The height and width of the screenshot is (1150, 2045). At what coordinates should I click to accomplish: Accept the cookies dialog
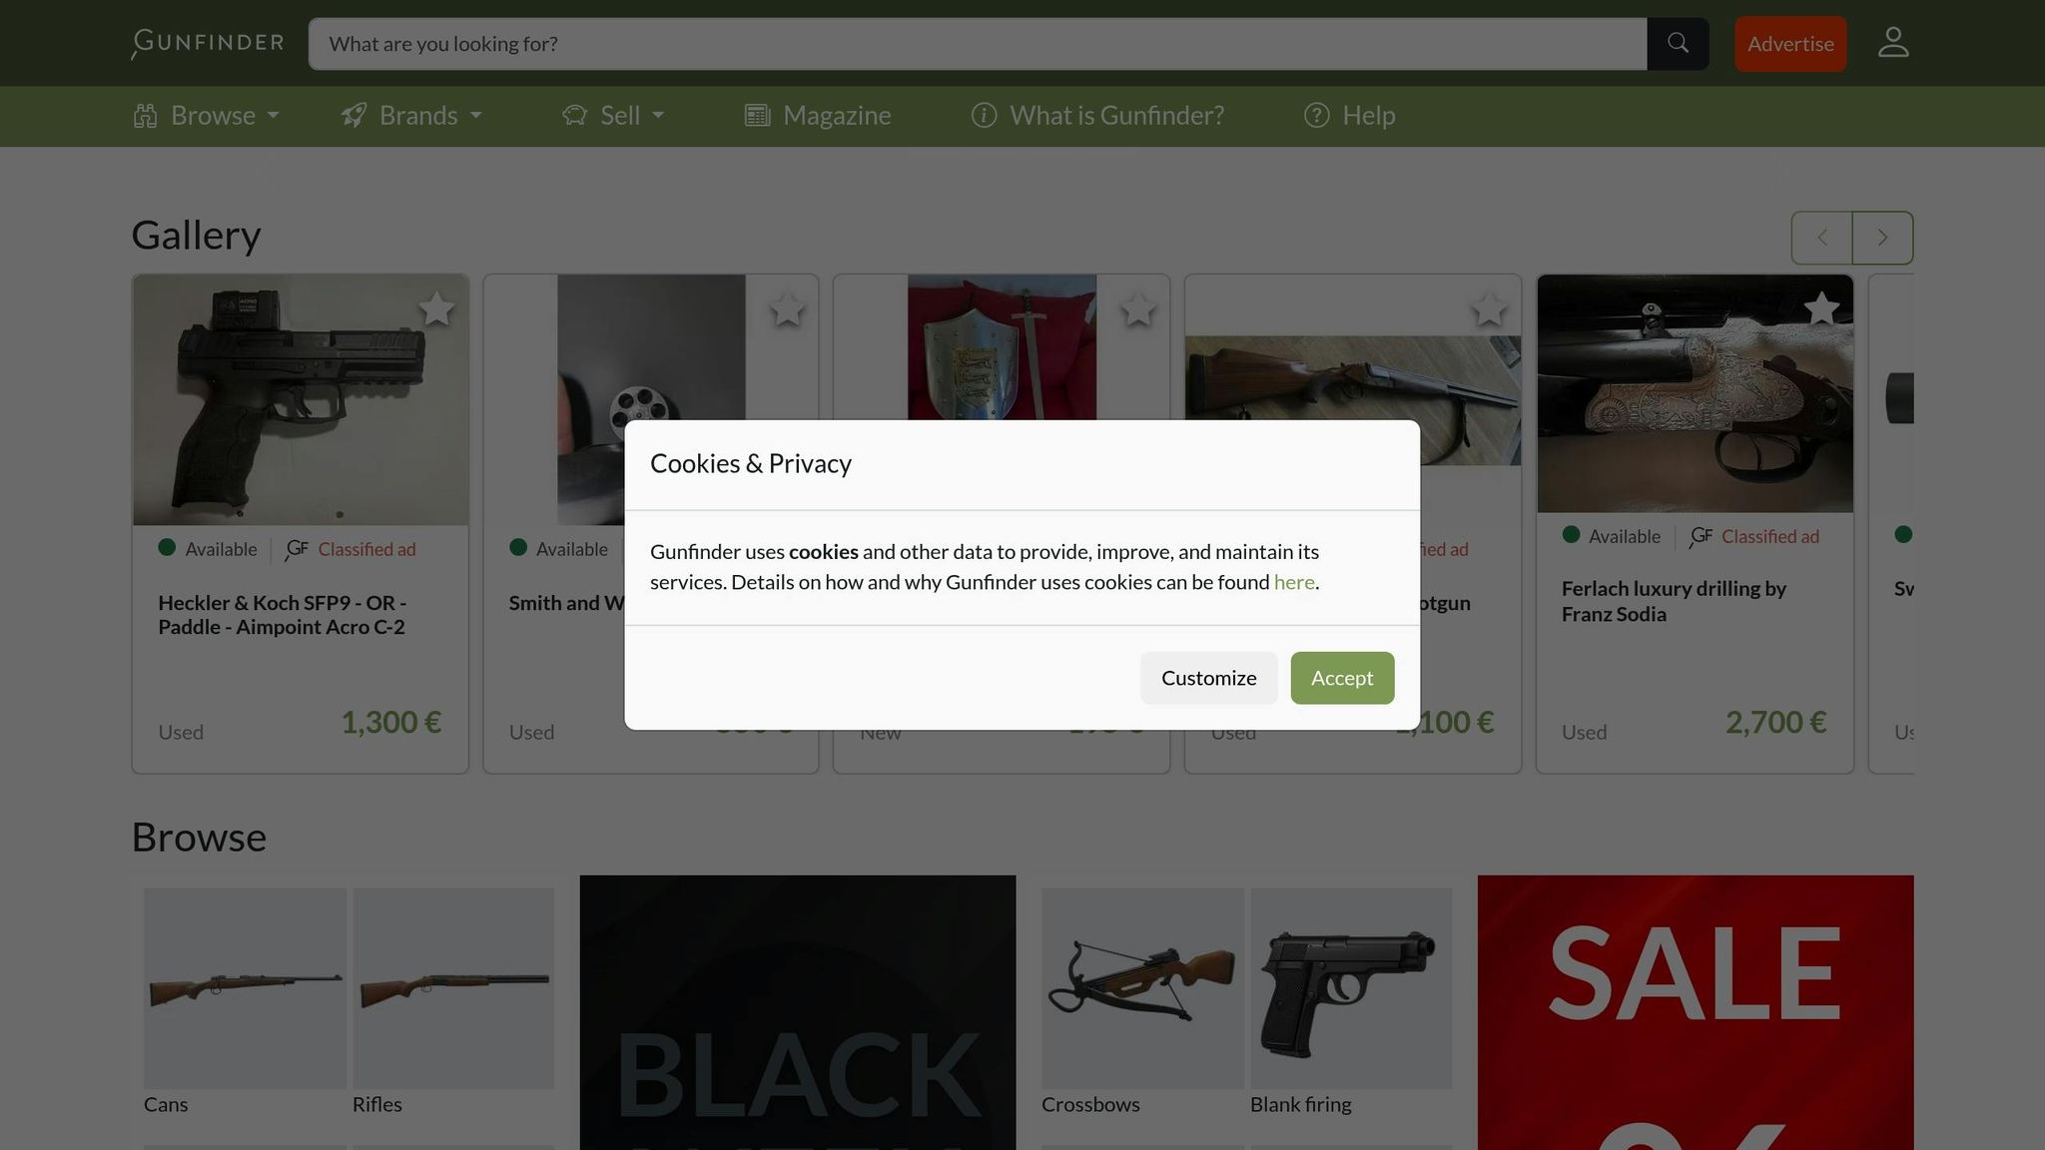coord(1342,678)
